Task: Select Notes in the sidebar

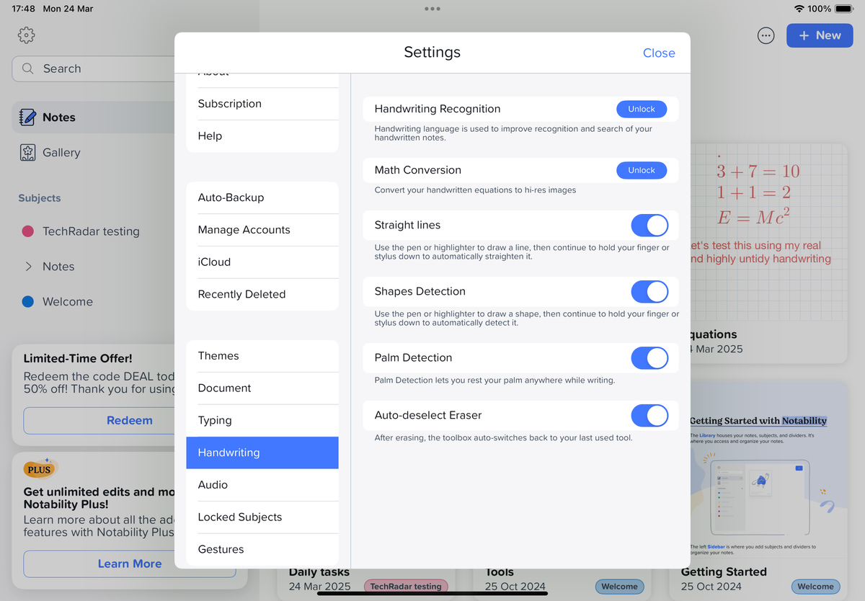Action: 58,117
